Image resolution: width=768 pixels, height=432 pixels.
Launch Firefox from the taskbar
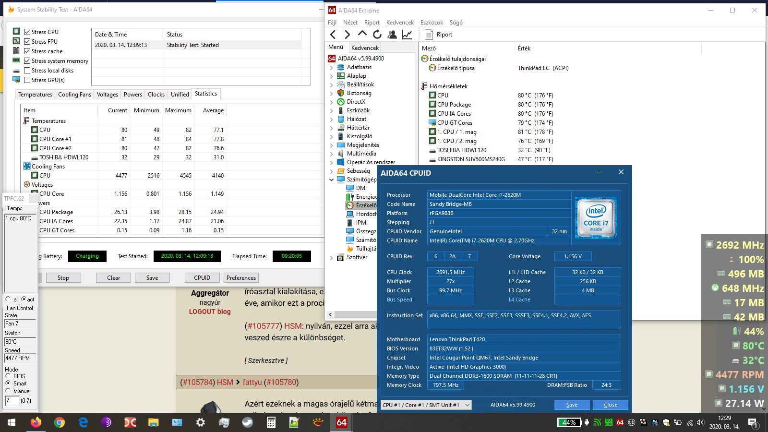pos(36,422)
